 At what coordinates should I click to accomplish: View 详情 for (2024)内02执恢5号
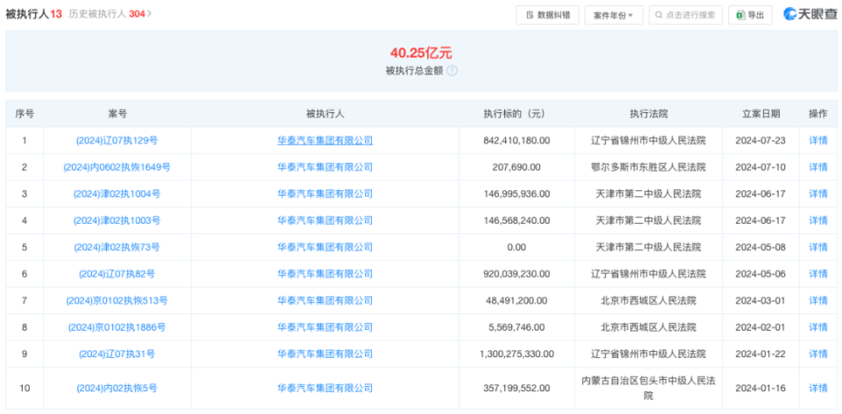coord(817,388)
